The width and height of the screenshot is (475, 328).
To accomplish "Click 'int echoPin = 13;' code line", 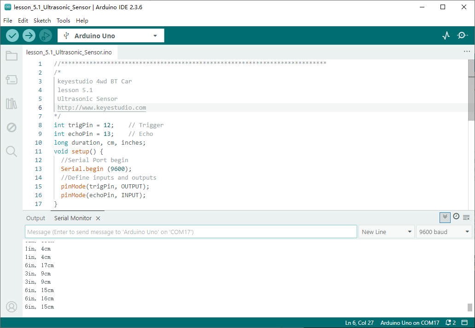I will [x=84, y=134].
